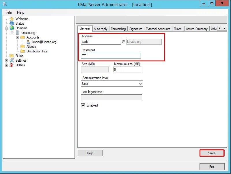Click the Utilities pocket-knife icon
Viewport: 231px width, 174px height.
click(x=12, y=65)
